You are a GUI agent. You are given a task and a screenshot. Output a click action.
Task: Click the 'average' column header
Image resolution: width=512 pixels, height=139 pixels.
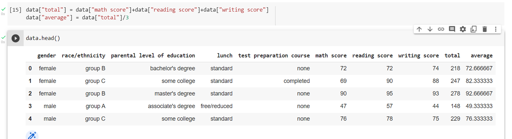point(482,56)
